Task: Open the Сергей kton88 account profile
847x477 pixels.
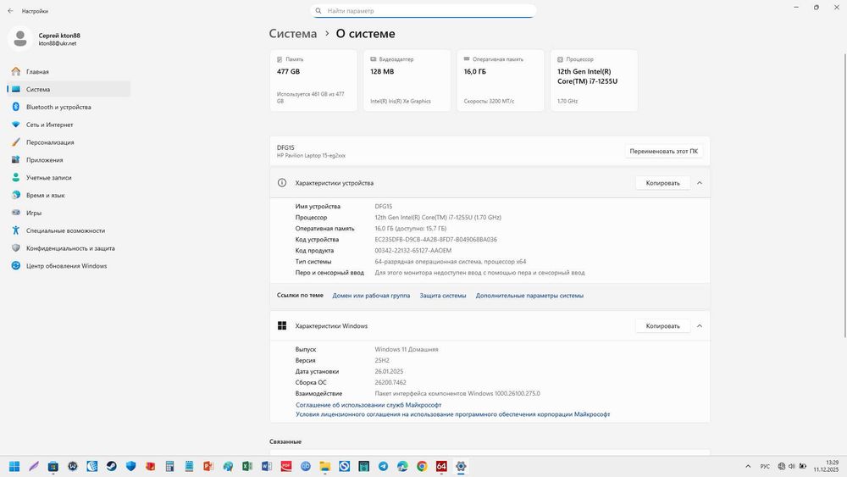Action: pyautogui.click(x=44, y=39)
